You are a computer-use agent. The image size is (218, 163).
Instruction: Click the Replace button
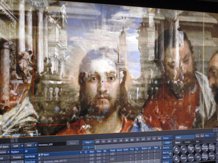click(x=17, y=152)
